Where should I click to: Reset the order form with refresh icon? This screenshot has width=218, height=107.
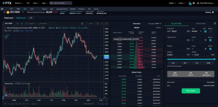(215, 23)
